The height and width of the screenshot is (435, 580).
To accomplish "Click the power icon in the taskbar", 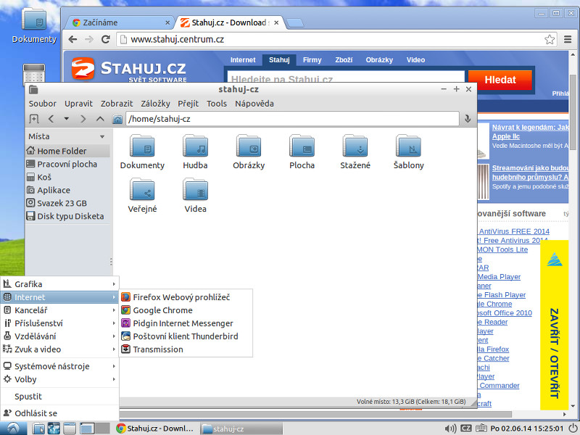I will coord(573,428).
